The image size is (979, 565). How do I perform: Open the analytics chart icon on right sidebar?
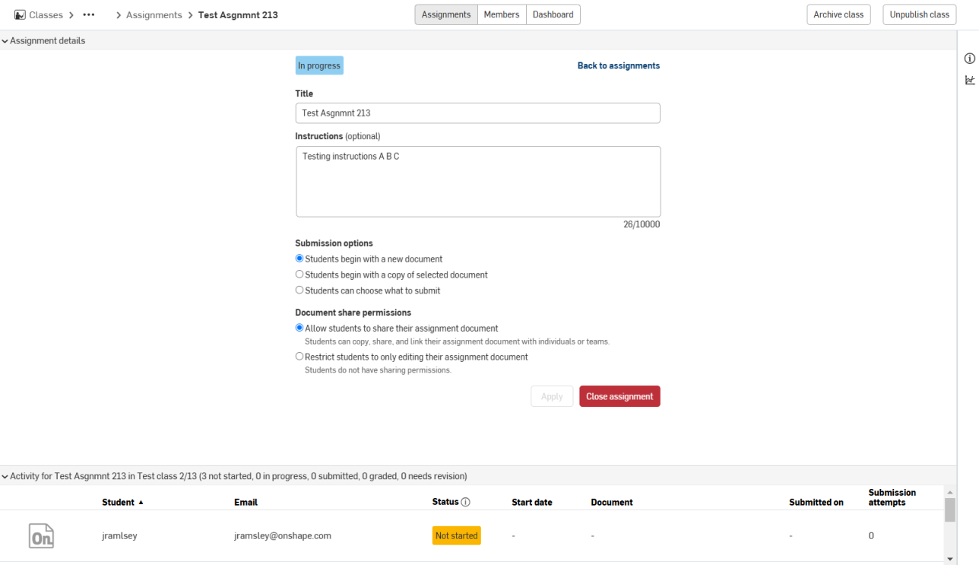tap(970, 80)
